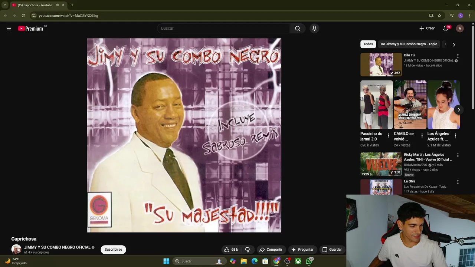
Task: Install app icon in address bar
Action: [x=431, y=16]
